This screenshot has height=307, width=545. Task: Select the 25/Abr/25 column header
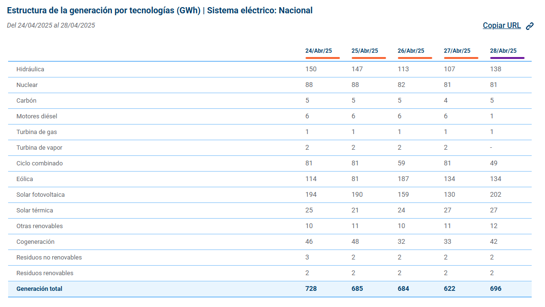(365, 51)
